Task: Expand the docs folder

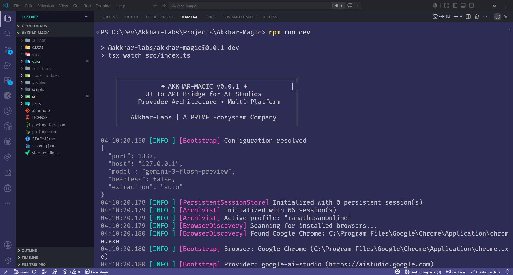Action: pyautogui.click(x=55, y=61)
